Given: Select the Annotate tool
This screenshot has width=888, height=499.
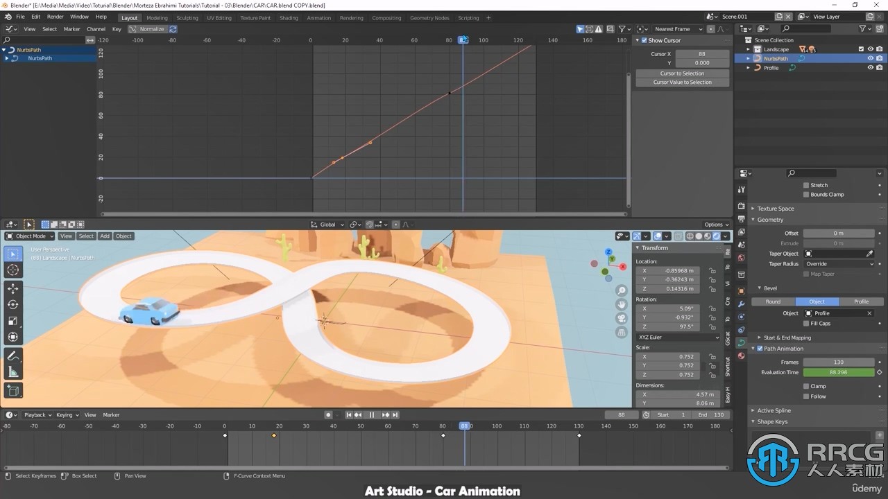Looking at the screenshot, I should tap(13, 356).
